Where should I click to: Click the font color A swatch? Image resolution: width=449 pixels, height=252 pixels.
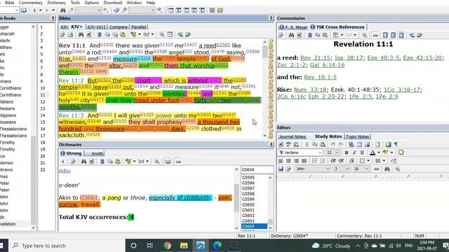tap(373, 153)
